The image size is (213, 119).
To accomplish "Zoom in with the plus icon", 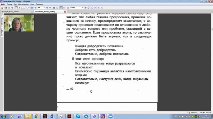I will pyautogui.click(x=86, y=8).
